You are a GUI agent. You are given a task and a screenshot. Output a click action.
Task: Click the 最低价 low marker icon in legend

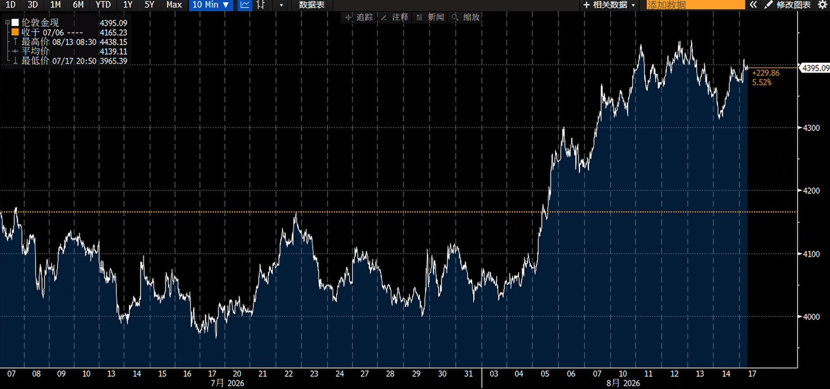(x=16, y=60)
